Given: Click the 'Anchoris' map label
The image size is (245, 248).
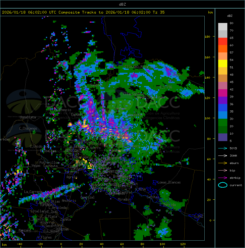Looking at the screenshot, I should pos(69,201).
